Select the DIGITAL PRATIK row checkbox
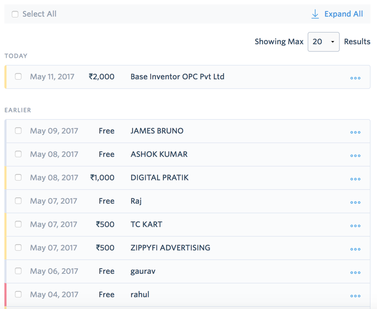Viewport: 377px width, 309px height. [18, 178]
